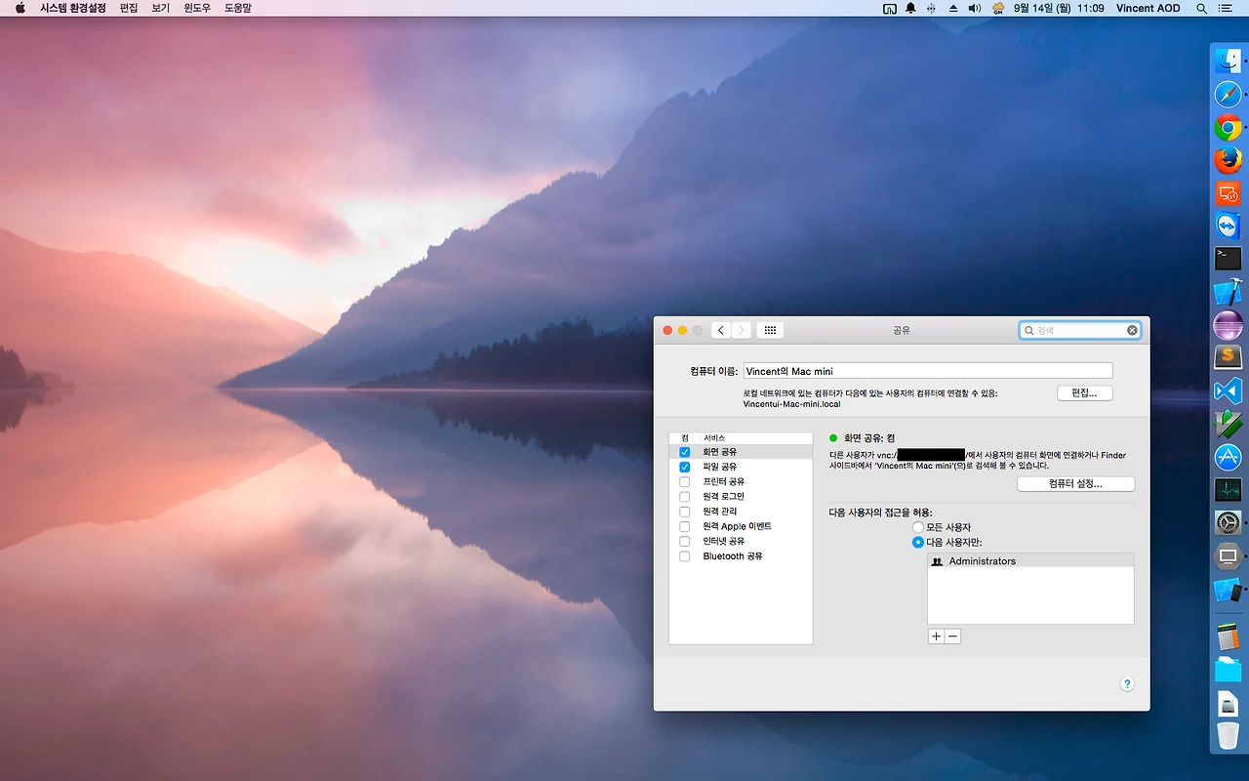Click the volume icon in the menu bar

tap(974, 8)
